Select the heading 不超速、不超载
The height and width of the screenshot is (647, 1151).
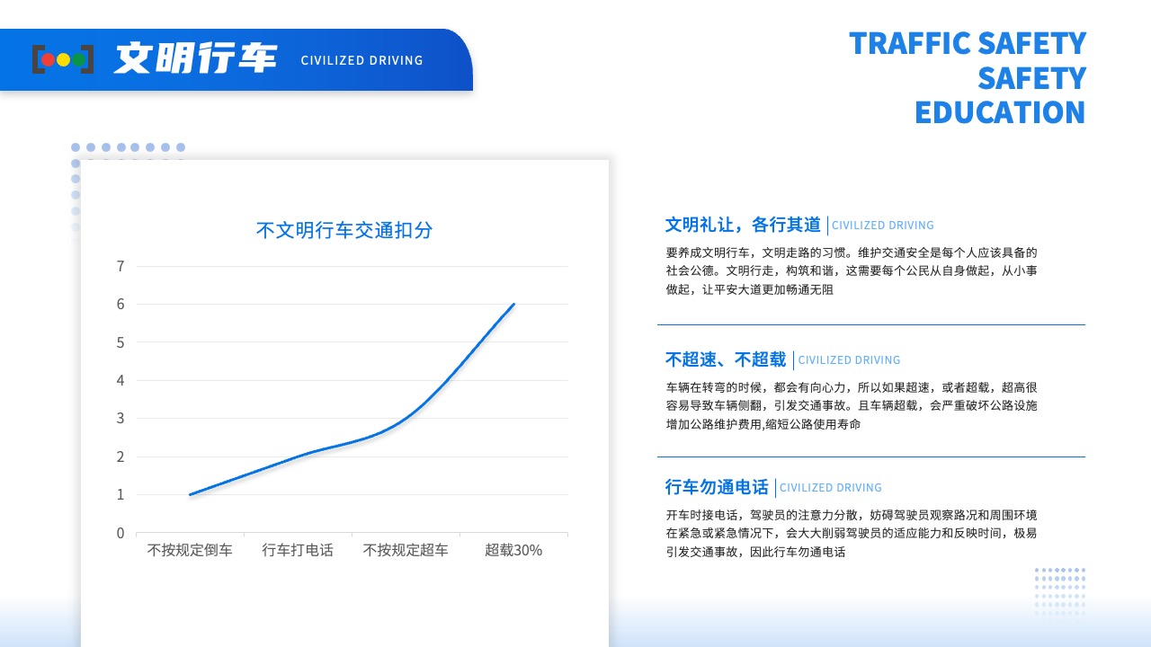click(726, 359)
